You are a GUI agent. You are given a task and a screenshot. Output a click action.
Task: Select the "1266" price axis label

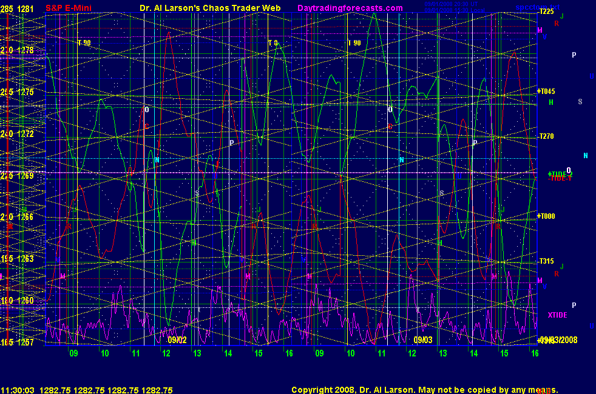coord(25,217)
